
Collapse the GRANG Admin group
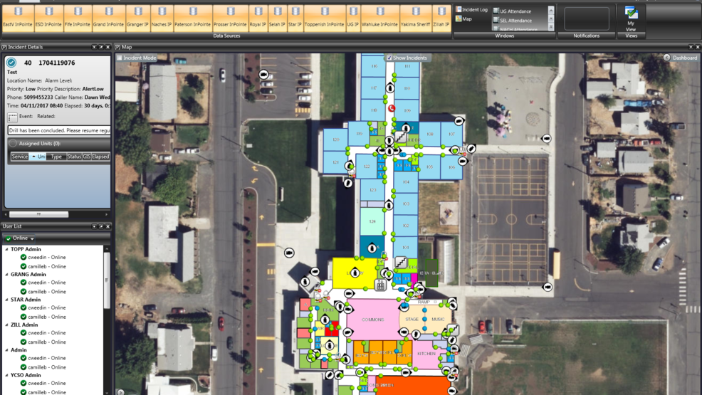click(x=6, y=274)
